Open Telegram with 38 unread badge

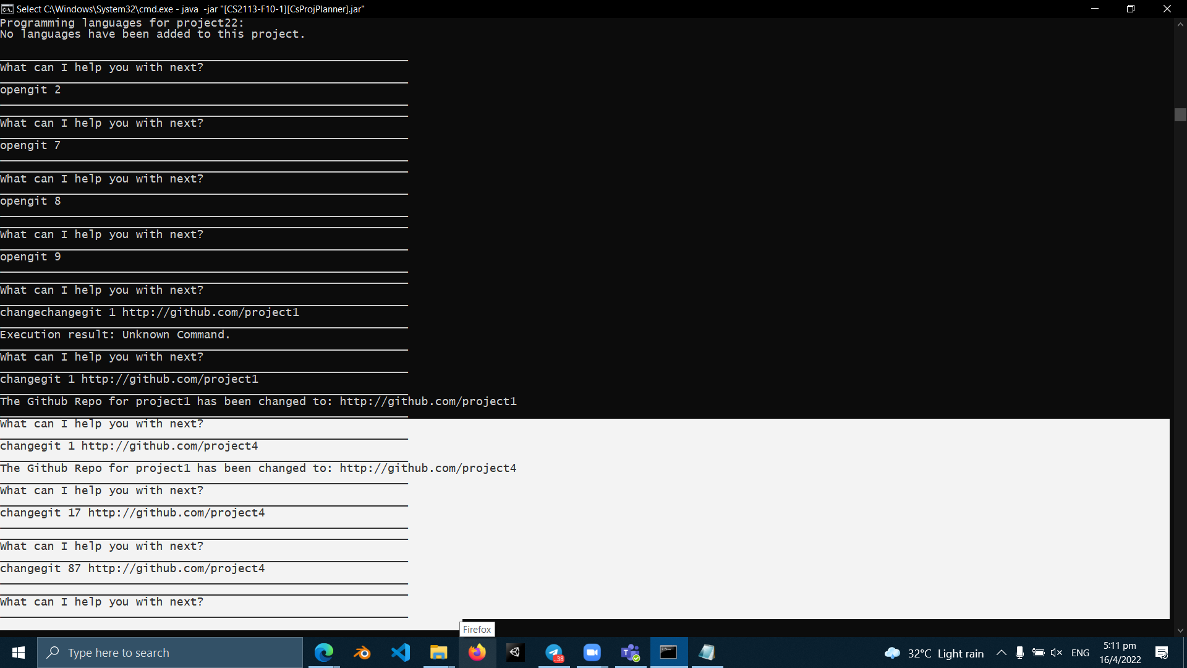pyautogui.click(x=554, y=653)
